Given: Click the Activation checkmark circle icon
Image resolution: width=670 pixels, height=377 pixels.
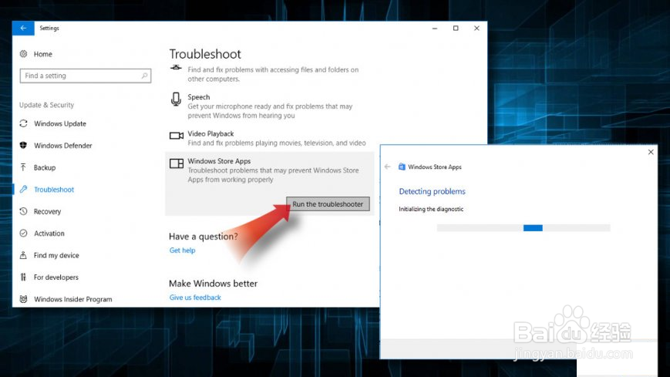Looking at the screenshot, I should tap(23, 233).
